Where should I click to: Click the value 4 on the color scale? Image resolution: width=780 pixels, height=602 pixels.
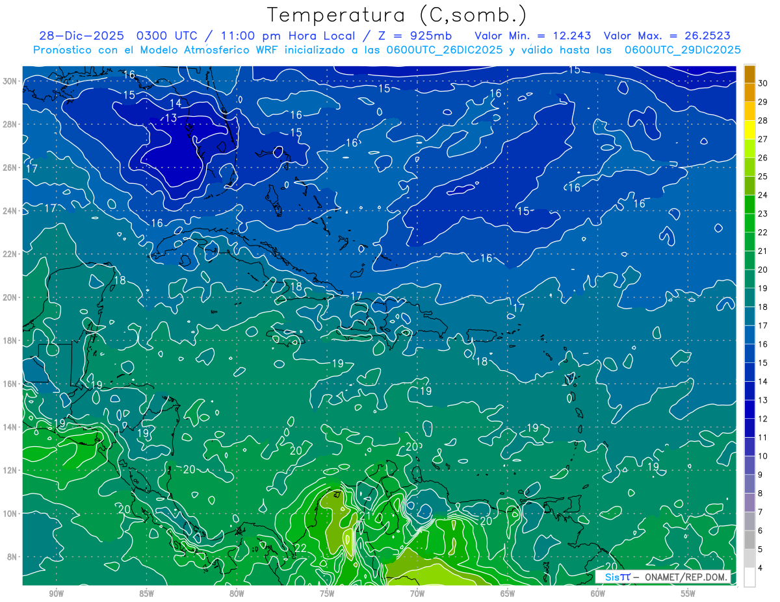[x=760, y=568]
